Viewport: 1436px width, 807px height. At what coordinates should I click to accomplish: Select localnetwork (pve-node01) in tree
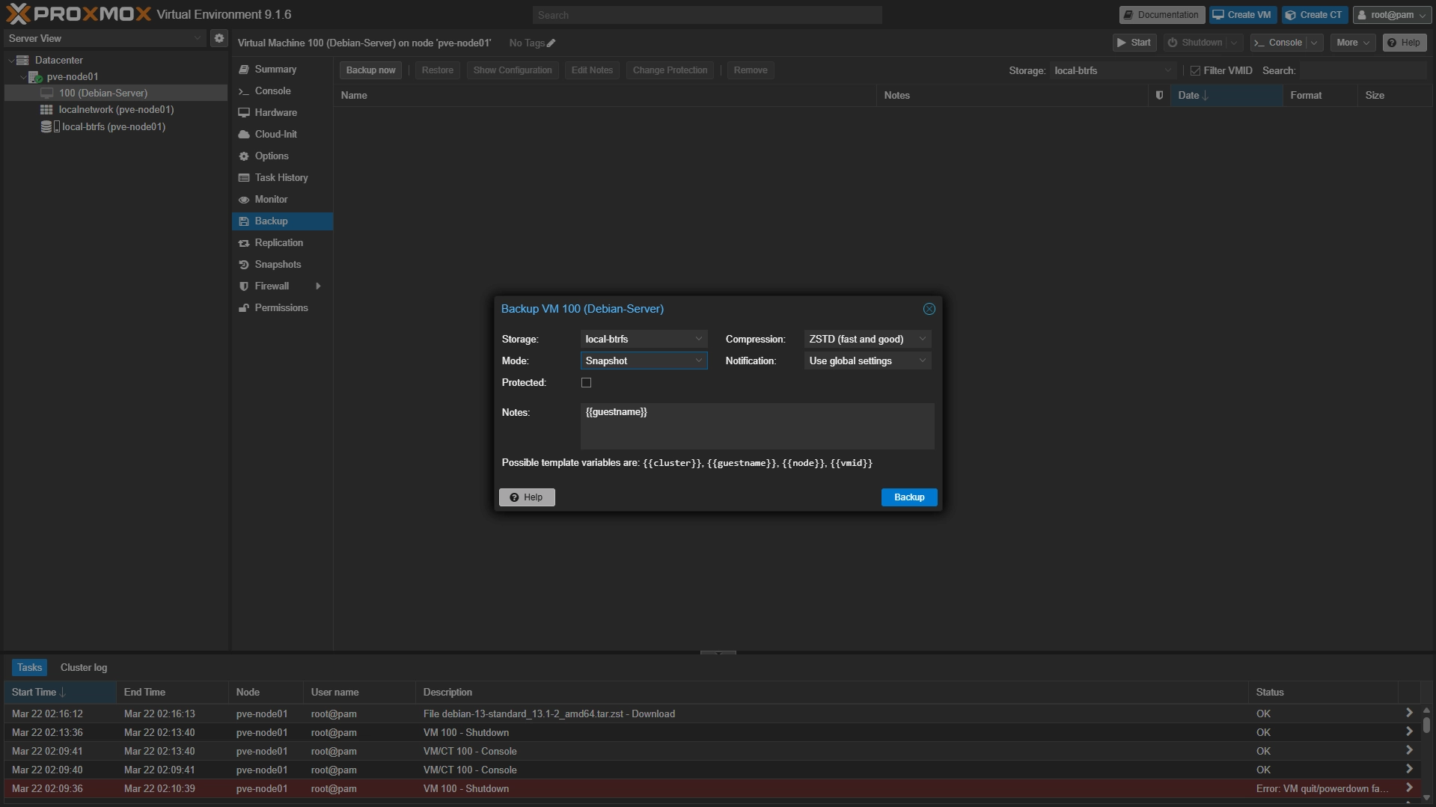pos(116,109)
